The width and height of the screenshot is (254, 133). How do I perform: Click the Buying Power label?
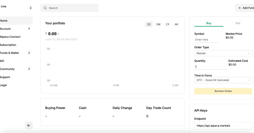(55, 108)
